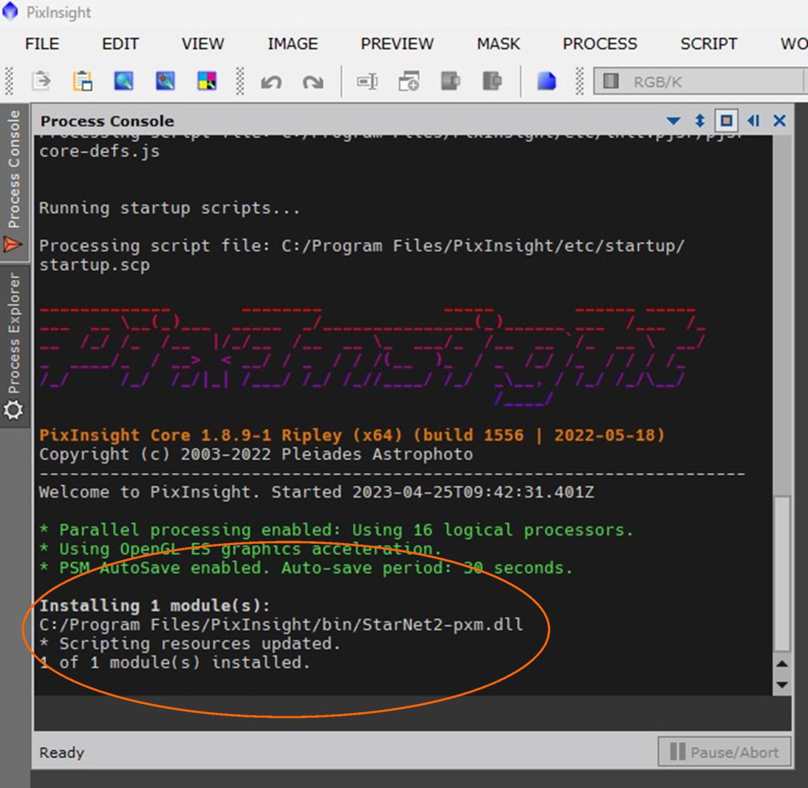Click the Redo arrow in toolbar
The width and height of the screenshot is (808, 788).
(x=313, y=81)
